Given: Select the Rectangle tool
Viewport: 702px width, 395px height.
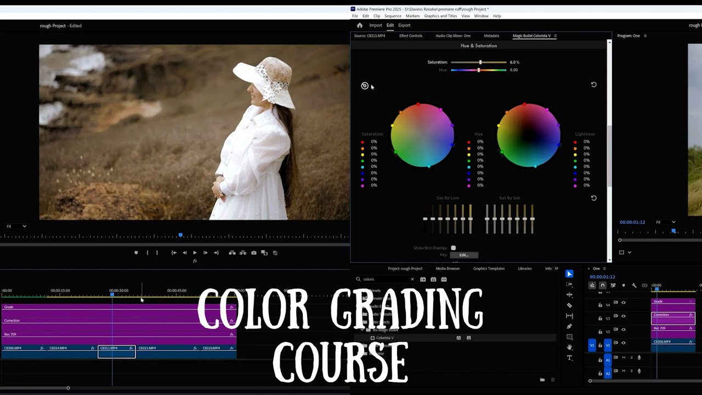Looking at the screenshot, I should (569, 337).
